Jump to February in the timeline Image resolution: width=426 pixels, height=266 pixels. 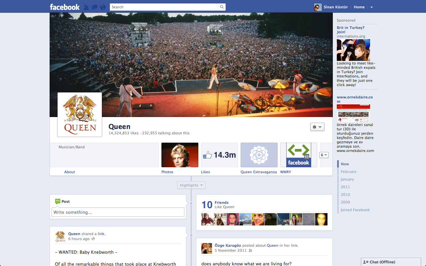tap(348, 172)
